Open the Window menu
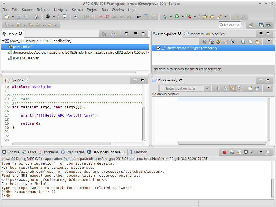The width and height of the screenshot is (276, 207). click(118, 10)
